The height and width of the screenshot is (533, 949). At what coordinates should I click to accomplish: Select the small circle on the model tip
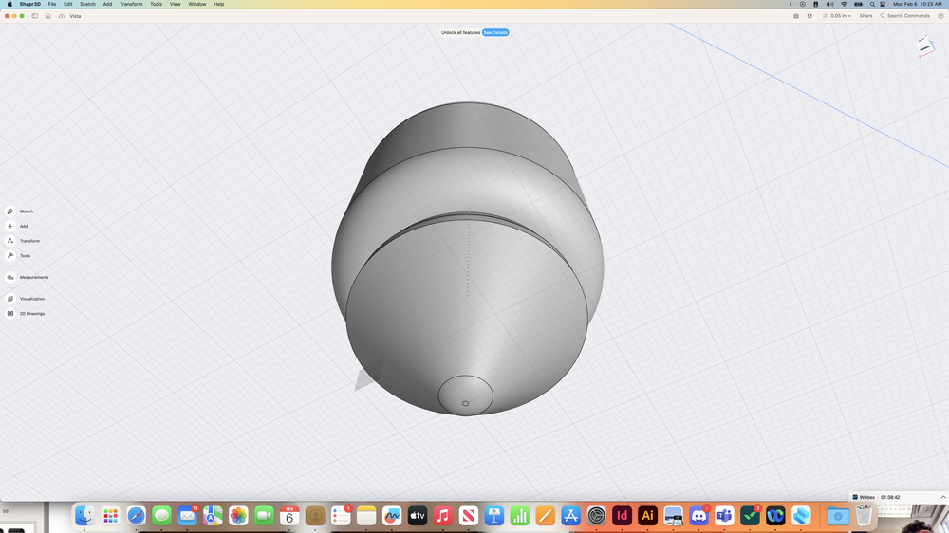465,403
